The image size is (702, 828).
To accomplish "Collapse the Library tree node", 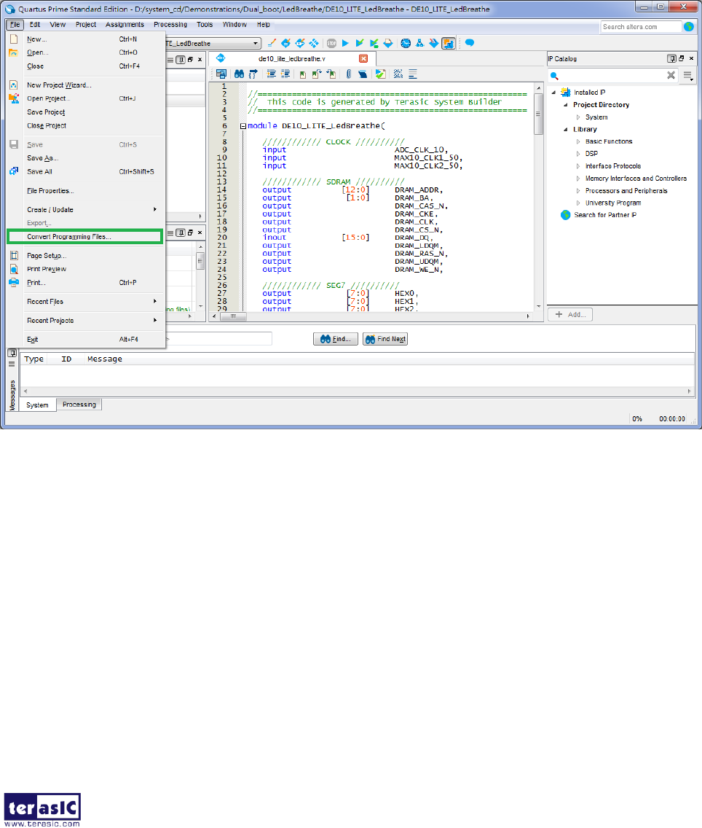I will [x=566, y=130].
